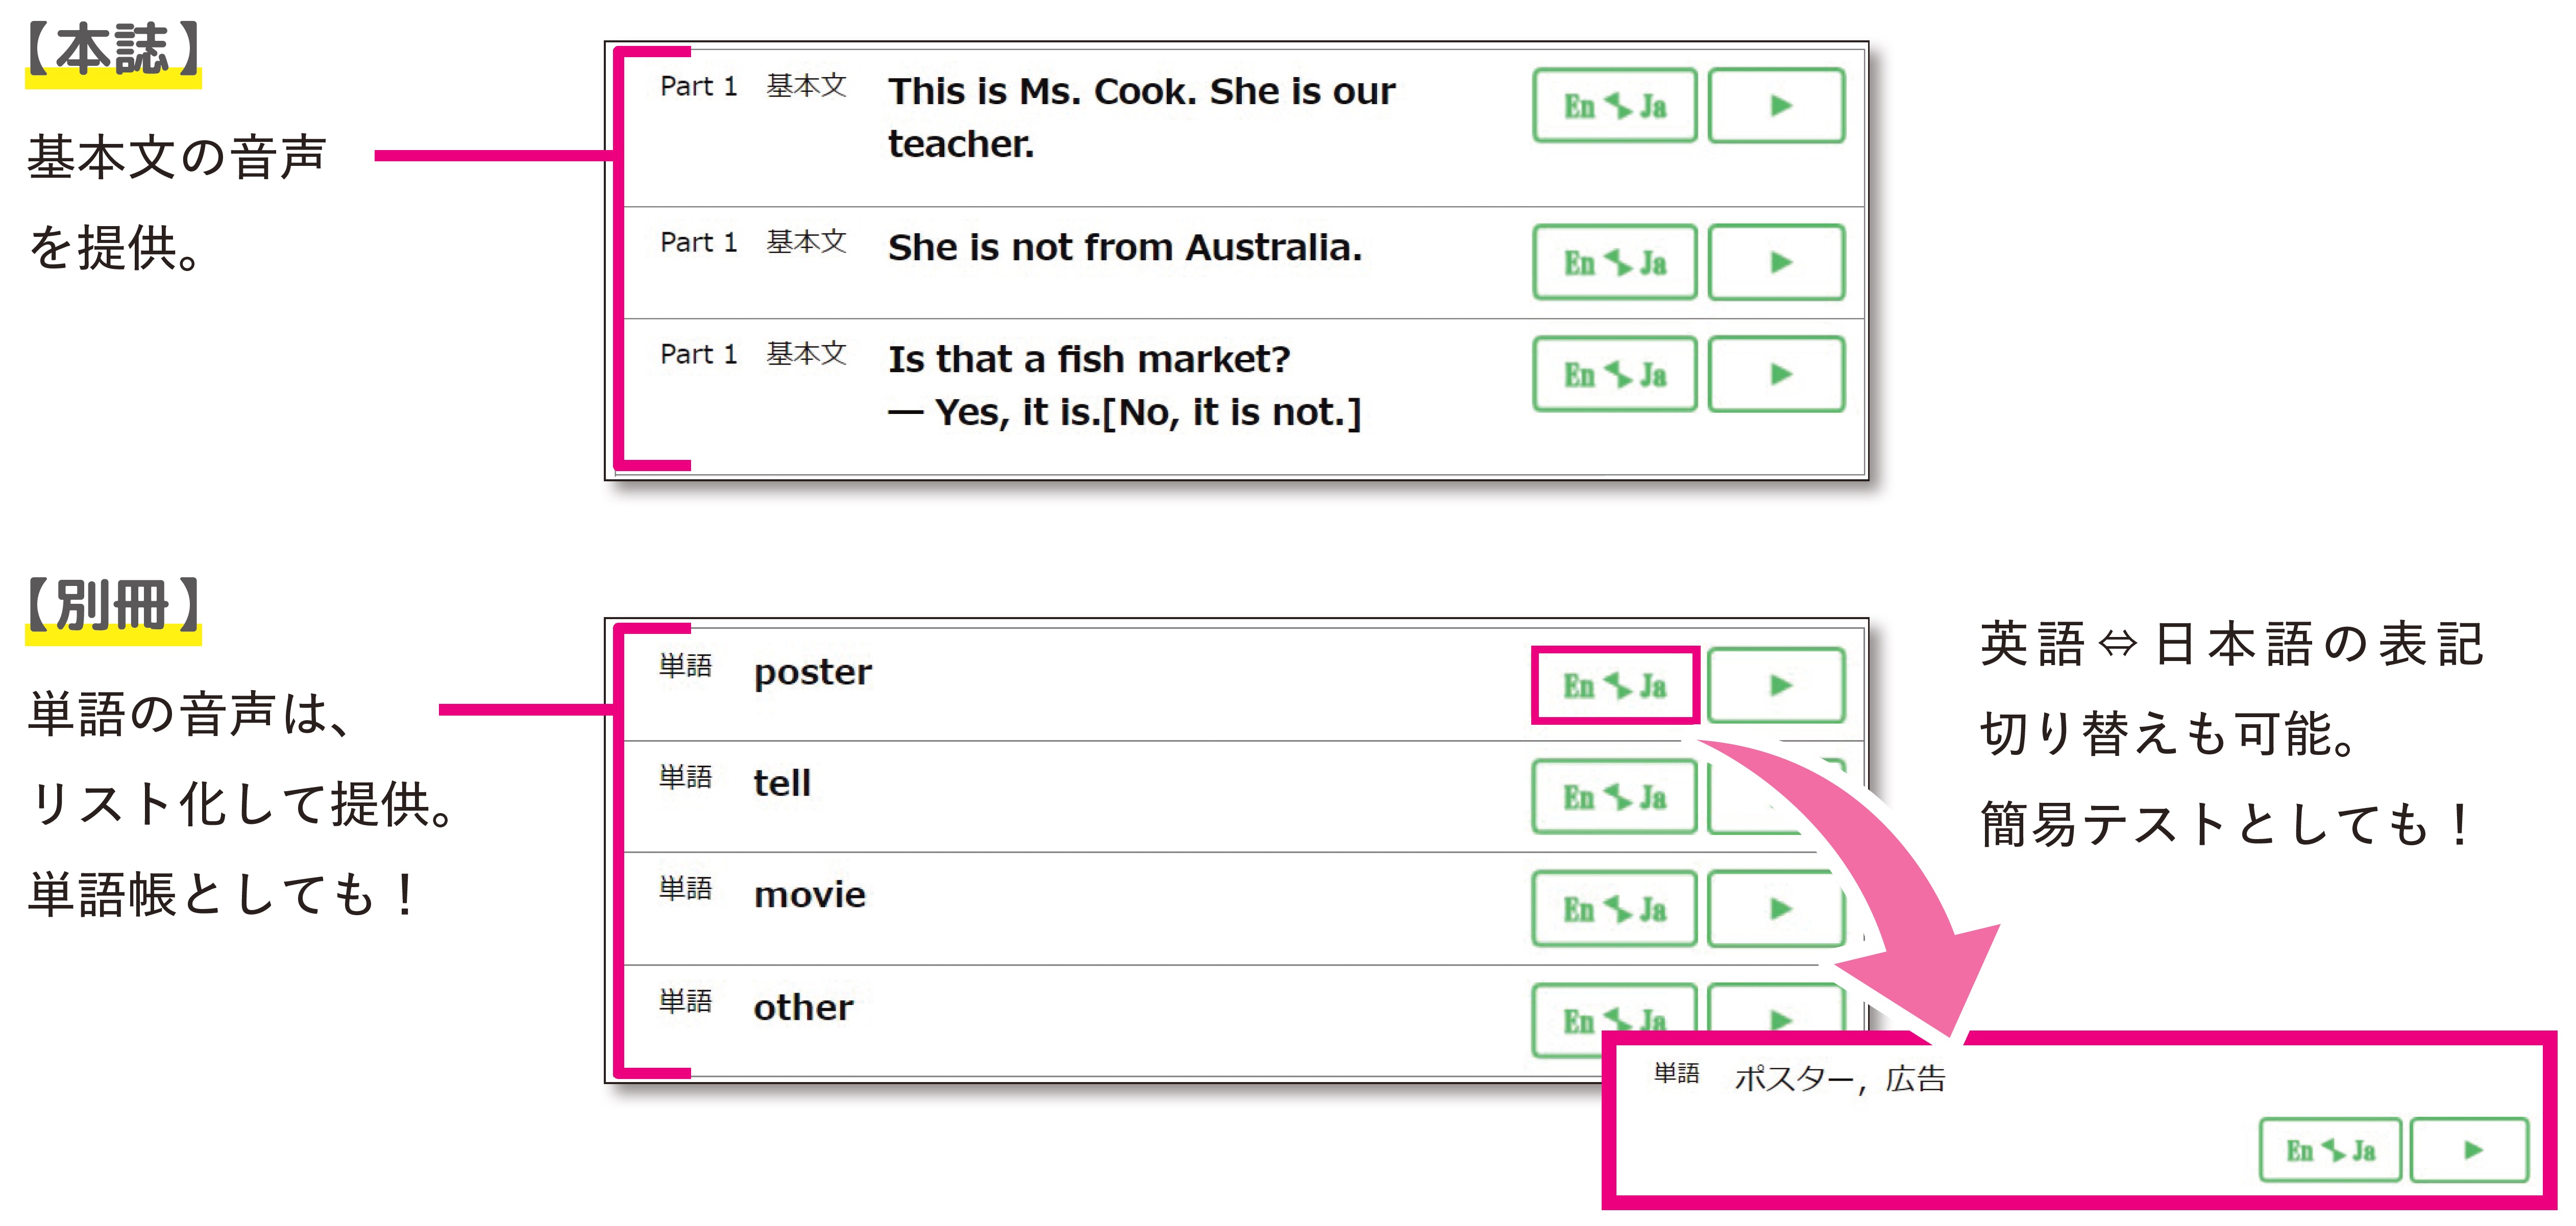2576x1226 pixels.
Task: Play audio for 'Is that a fish market?'
Action: pyautogui.click(x=1776, y=374)
